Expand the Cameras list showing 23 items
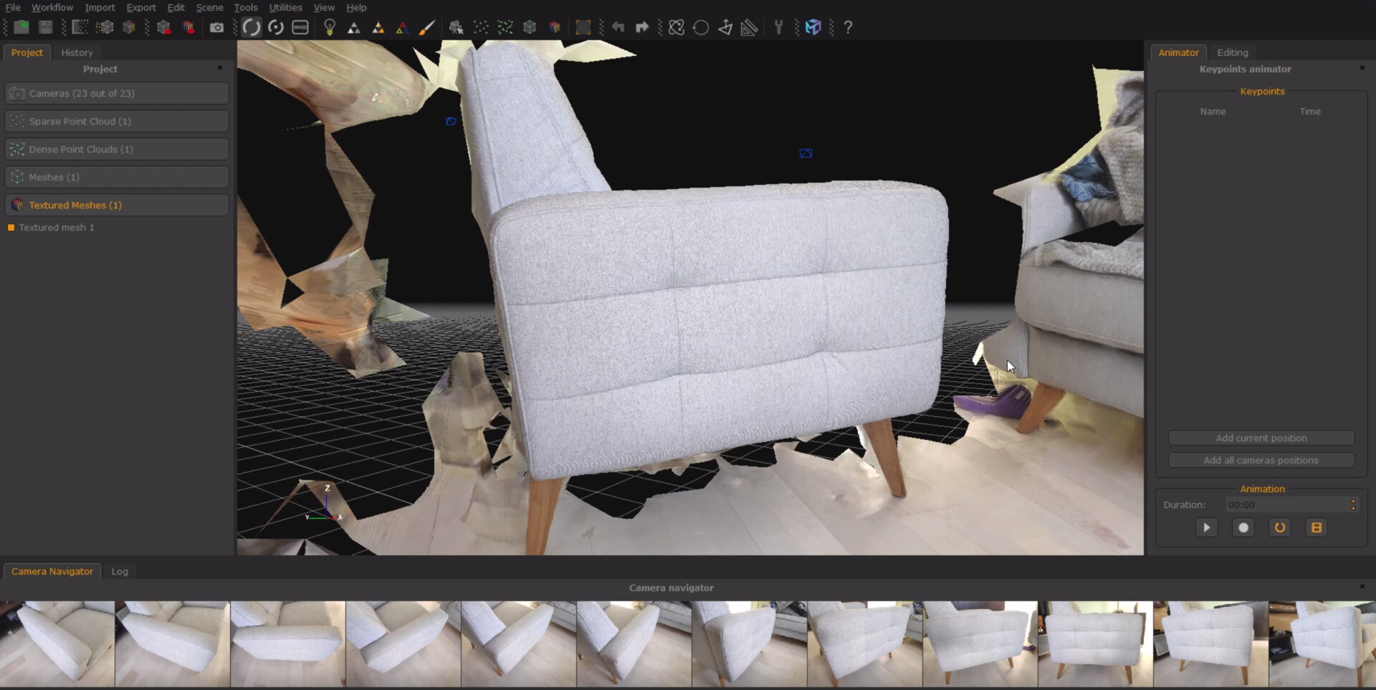1376x690 pixels. (117, 93)
